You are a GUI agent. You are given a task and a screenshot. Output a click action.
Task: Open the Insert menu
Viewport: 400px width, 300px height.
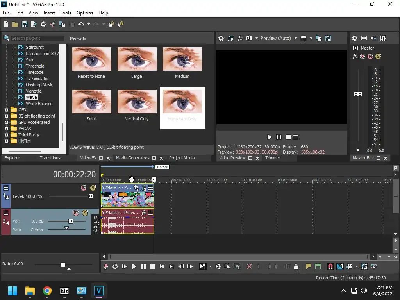[49, 13]
